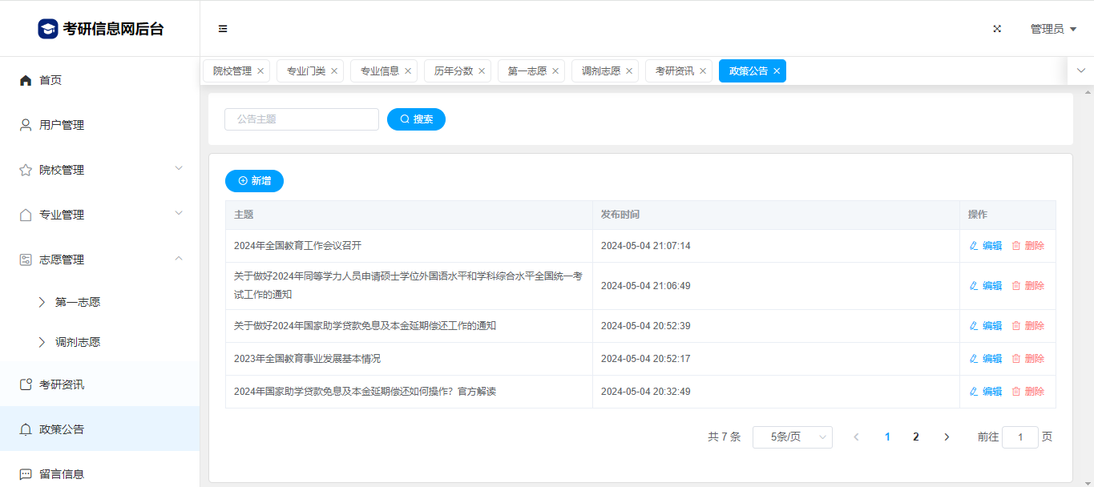Close the 院校管理 tab
Viewport: 1094px width, 487px height.
tap(260, 71)
